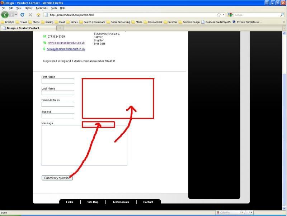The height and width of the screenshot is (216, 287).
Task: Show more bookmarks with the chevron
Action: 284,22
